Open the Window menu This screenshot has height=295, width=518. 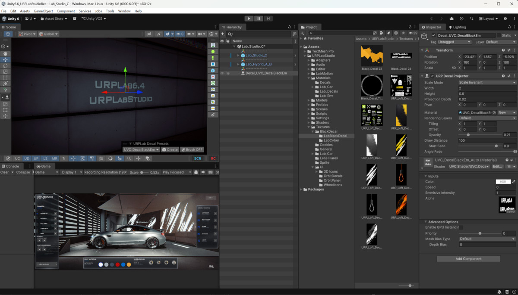[124, 11]
